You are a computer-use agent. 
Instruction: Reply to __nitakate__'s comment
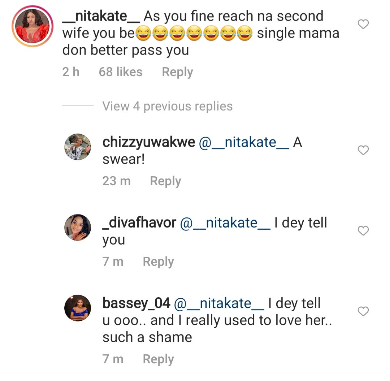pyautogui.click(x=177, y=72)
